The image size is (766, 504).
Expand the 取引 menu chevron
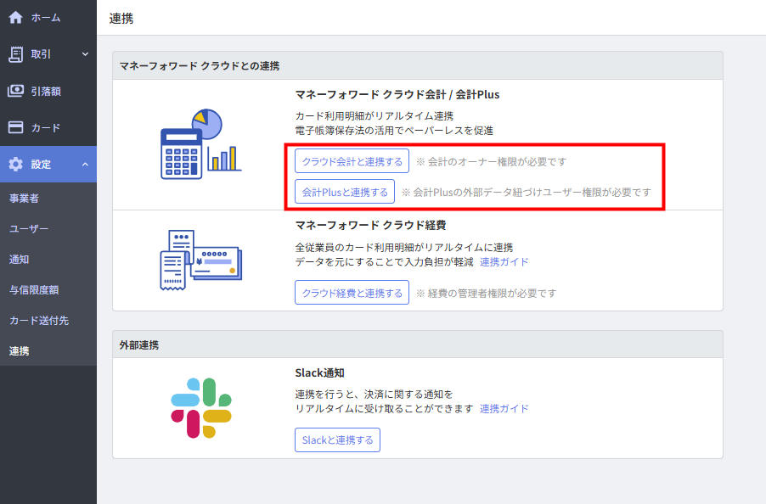(x=86, y=54)
